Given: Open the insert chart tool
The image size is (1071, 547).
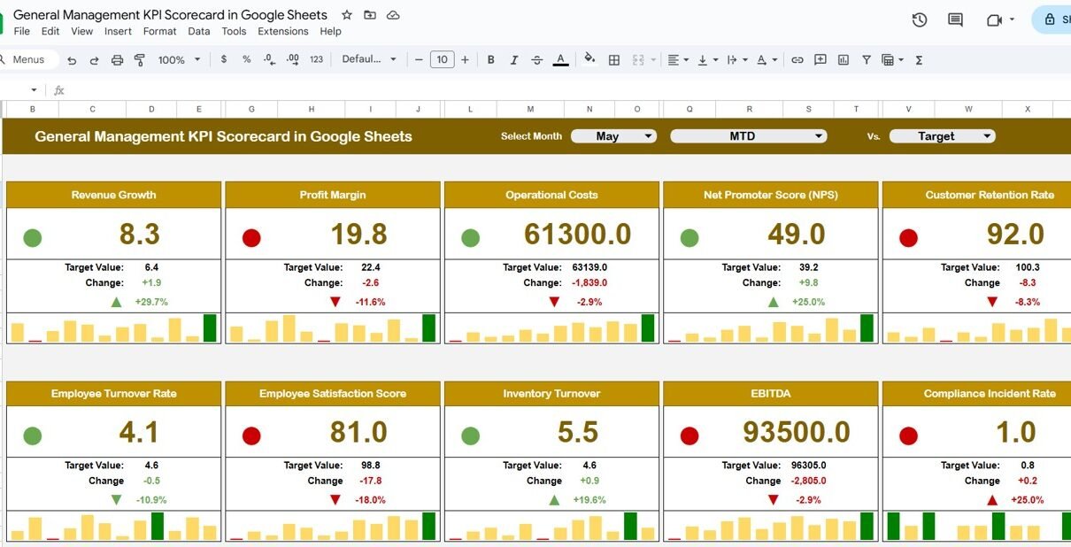Looking at the screenshot, I should (844, 60).
